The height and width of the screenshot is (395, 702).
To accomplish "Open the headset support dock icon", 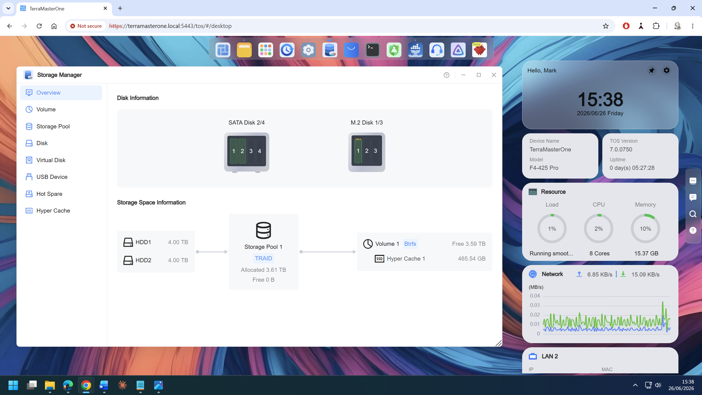I will [437, 50].
